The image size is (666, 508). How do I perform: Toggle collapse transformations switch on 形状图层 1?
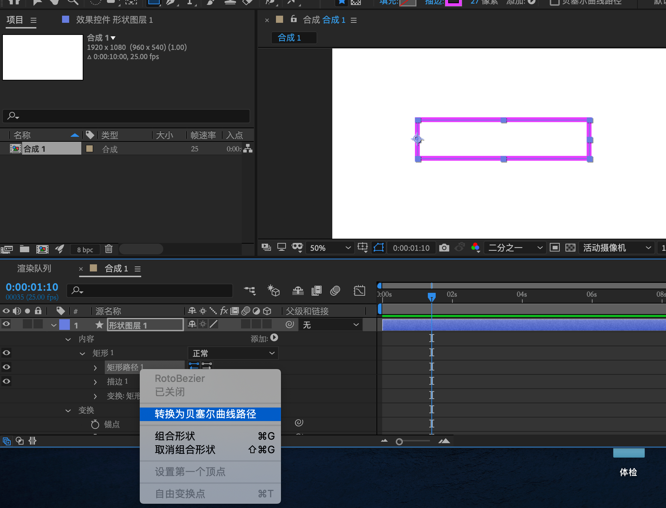[x=203, y=324]
